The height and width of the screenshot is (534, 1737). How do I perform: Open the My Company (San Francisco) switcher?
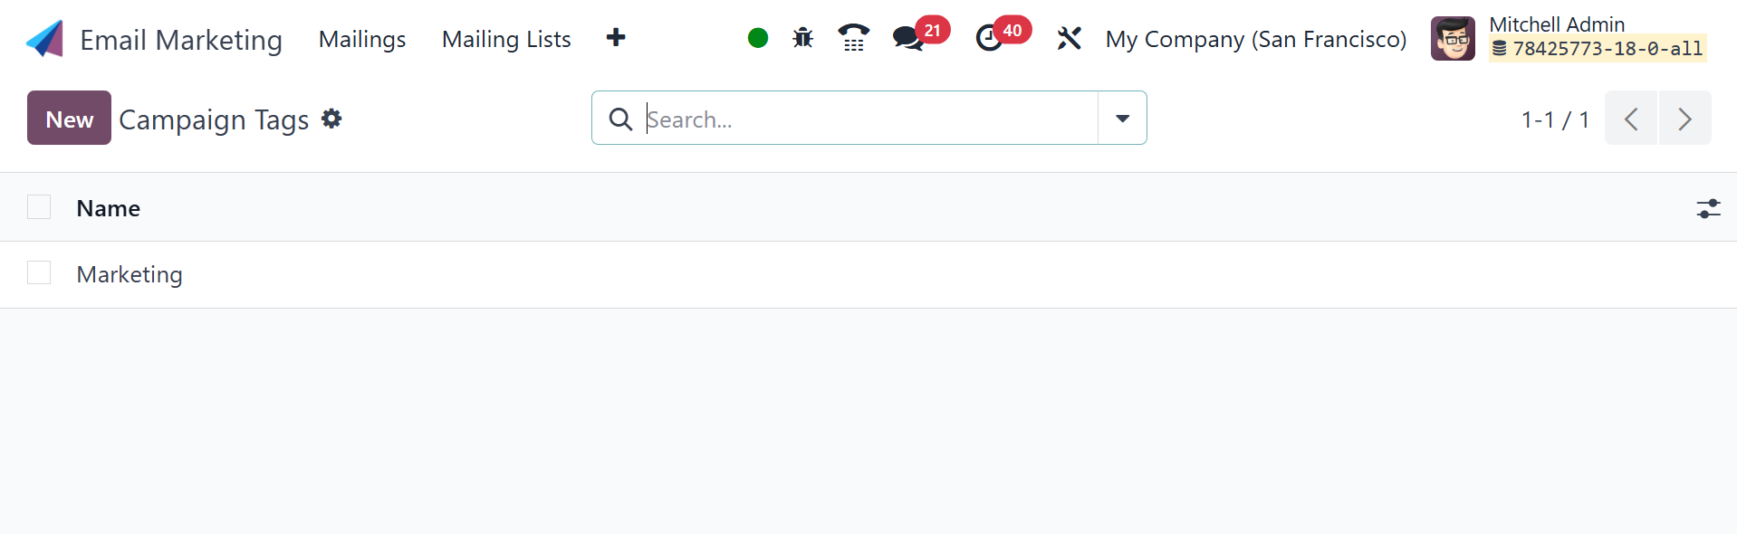coord(1255,39)
